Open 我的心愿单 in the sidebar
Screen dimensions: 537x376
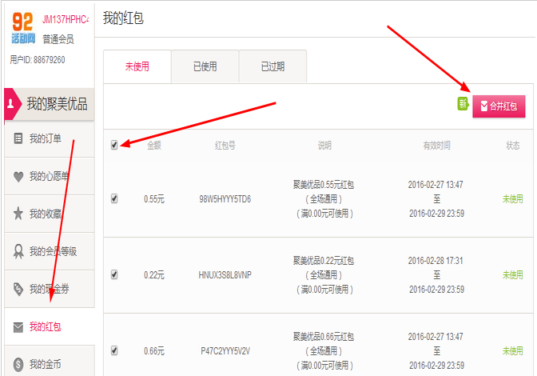tap(50, 177)
